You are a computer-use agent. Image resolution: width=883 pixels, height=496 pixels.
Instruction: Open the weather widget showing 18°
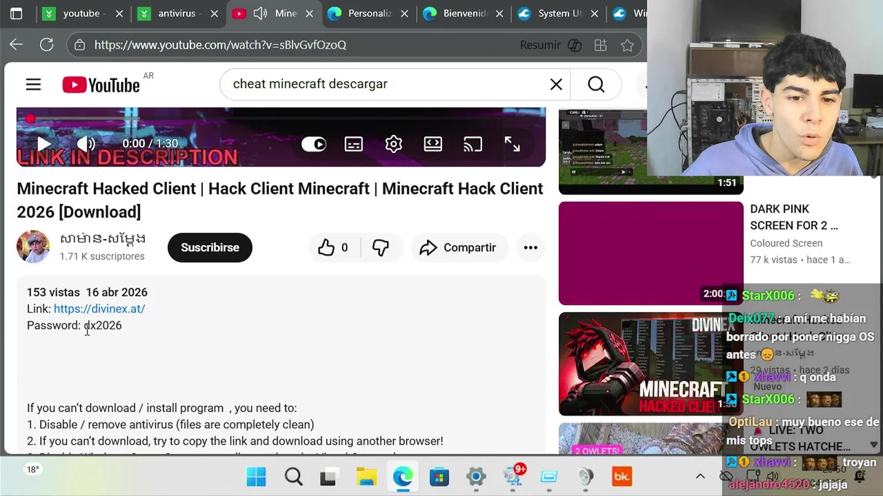[32, 470]
